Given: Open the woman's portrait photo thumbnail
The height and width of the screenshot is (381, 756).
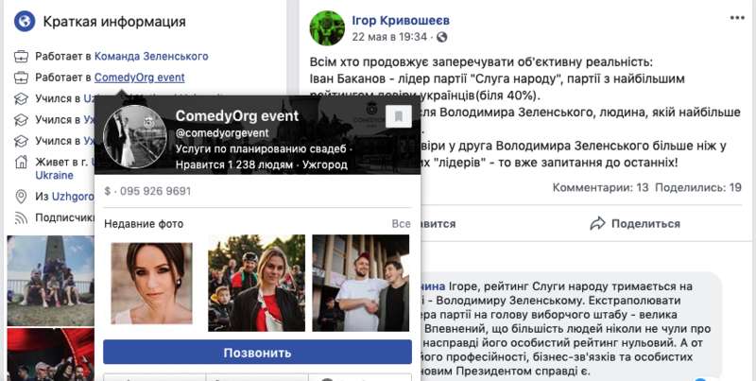Looking at the screenshot, I should [x=151, y=283].
